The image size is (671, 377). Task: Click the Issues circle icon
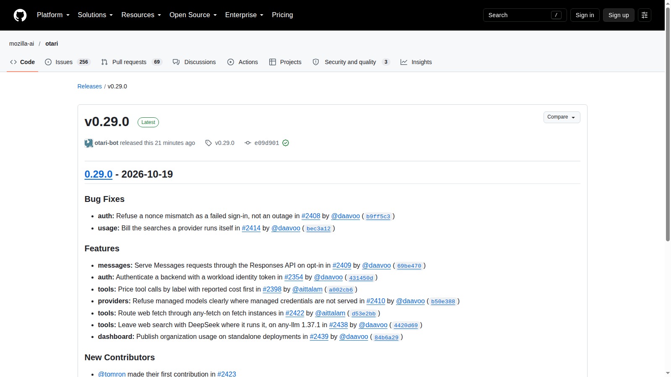pyautogui.click(x=48, y=62)
